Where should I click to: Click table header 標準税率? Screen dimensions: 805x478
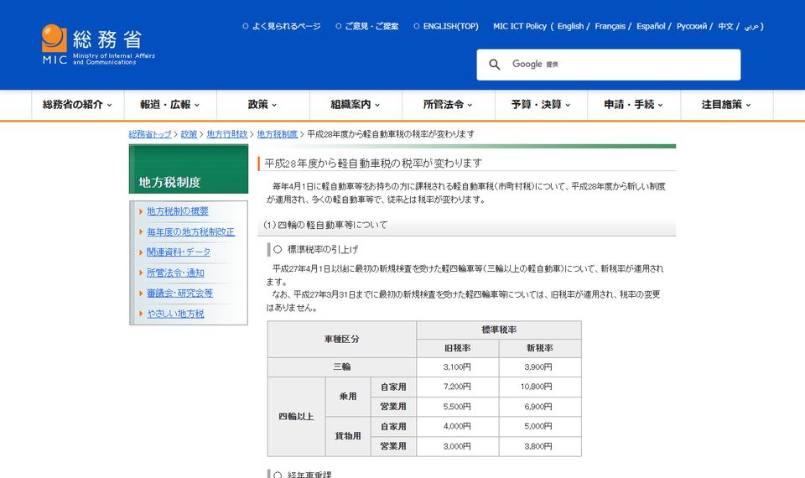(499, 330)
